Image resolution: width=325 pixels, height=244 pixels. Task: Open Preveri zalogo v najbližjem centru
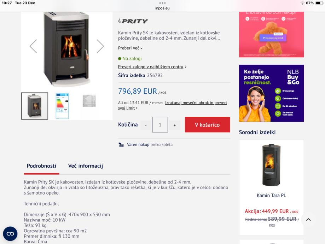pyautogui.click(x=151, y=66)
